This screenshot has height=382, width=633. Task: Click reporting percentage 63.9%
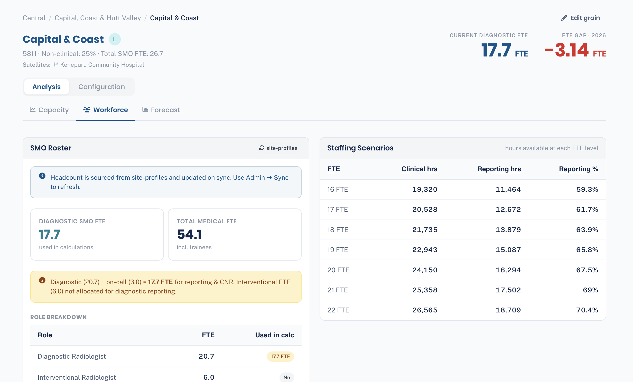(587, 230)
